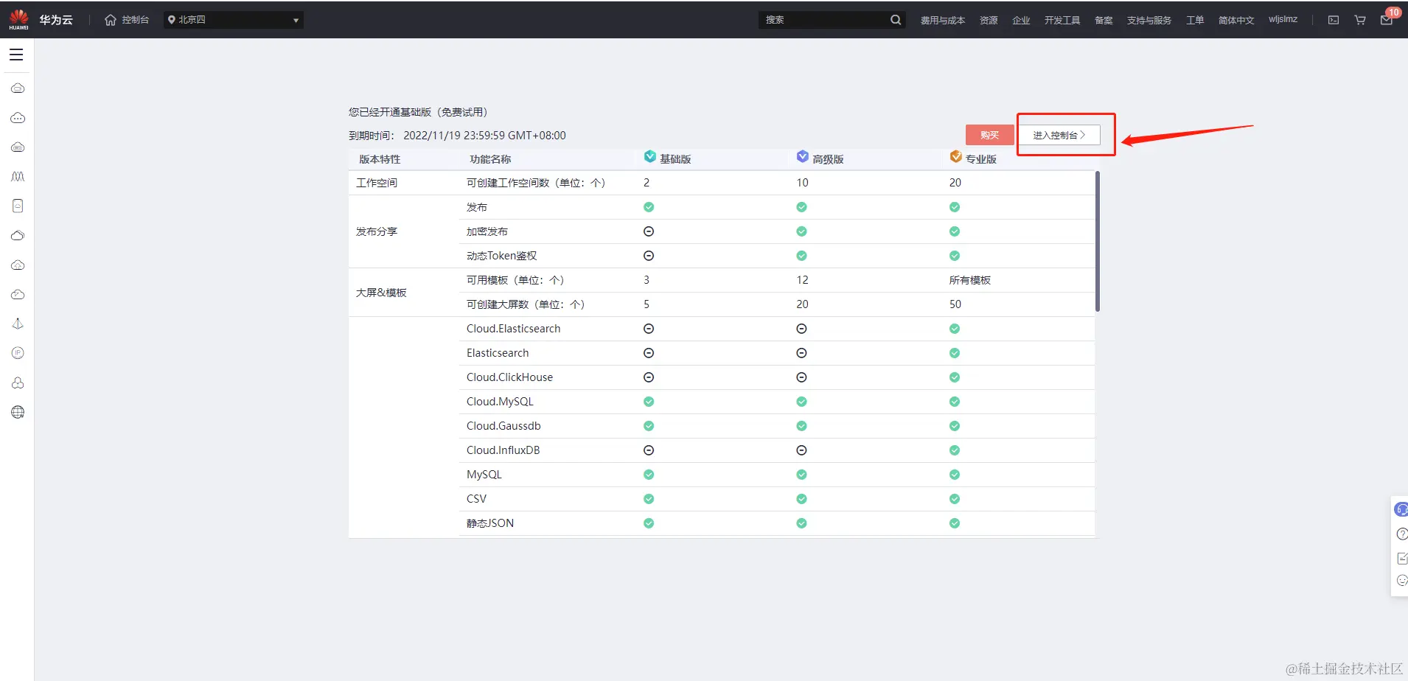Click the three circles cluster sidebar icon
Image resolution: width=1408 pixels, height=681 pixels.
click(x=18, y=383)
